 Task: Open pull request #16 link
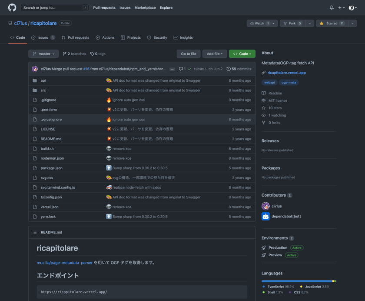tap(86, 69)
